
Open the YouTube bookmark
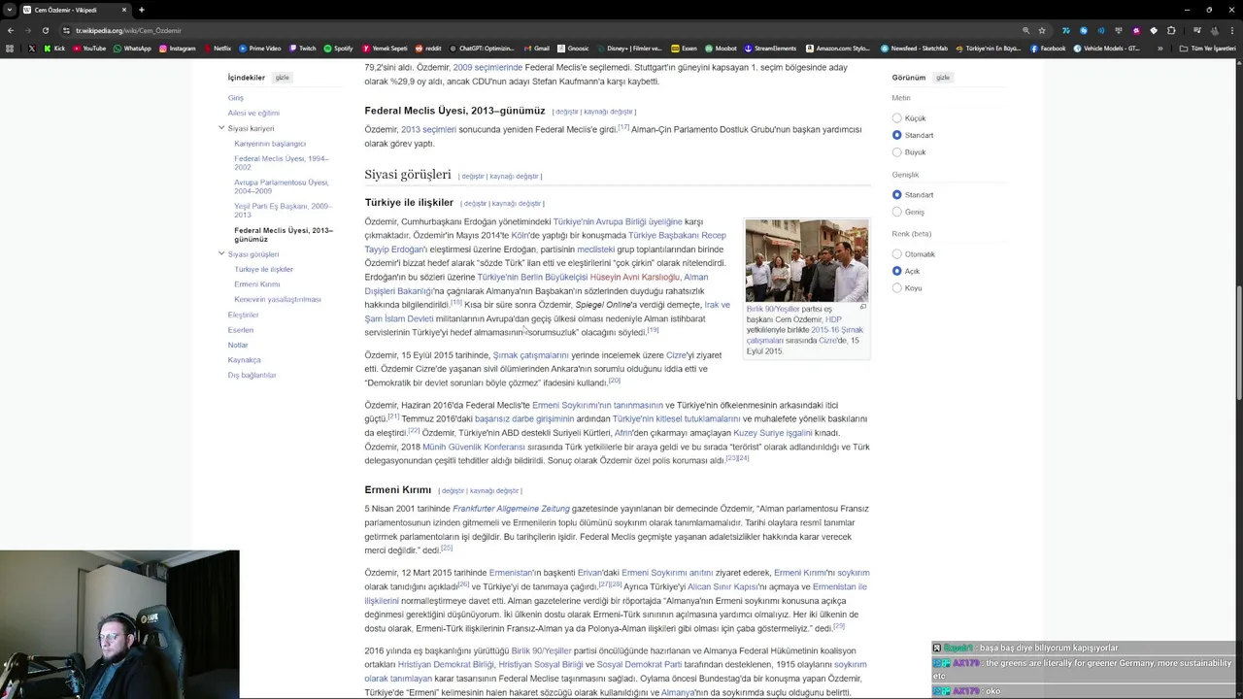pyautogui.click(x=89, y=48)
